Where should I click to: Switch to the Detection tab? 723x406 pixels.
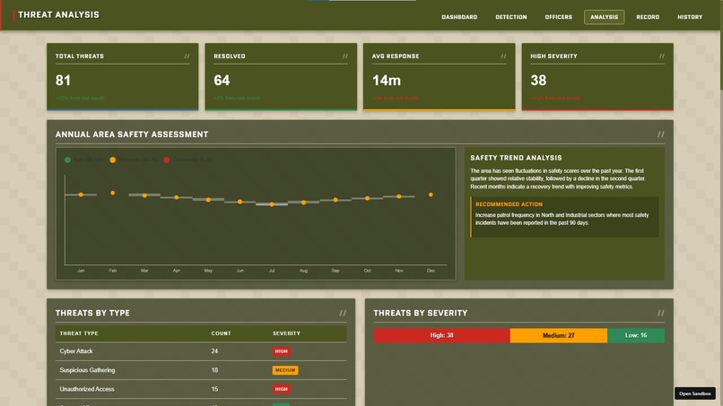511,17
